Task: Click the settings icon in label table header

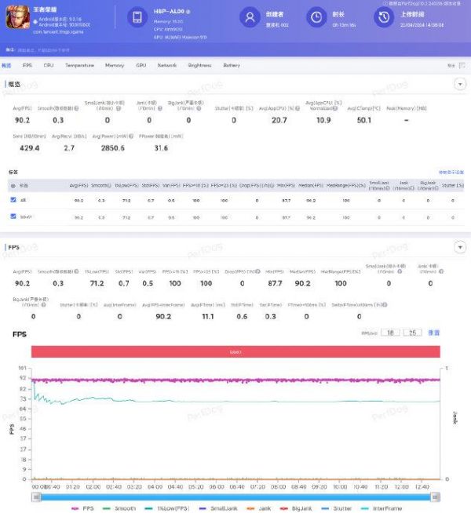Action: [x=13, y=186]
